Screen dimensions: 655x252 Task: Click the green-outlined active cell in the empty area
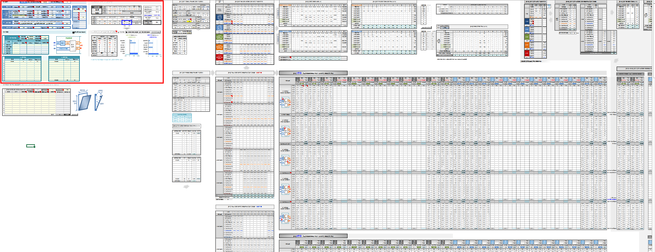tap(30, 146)
